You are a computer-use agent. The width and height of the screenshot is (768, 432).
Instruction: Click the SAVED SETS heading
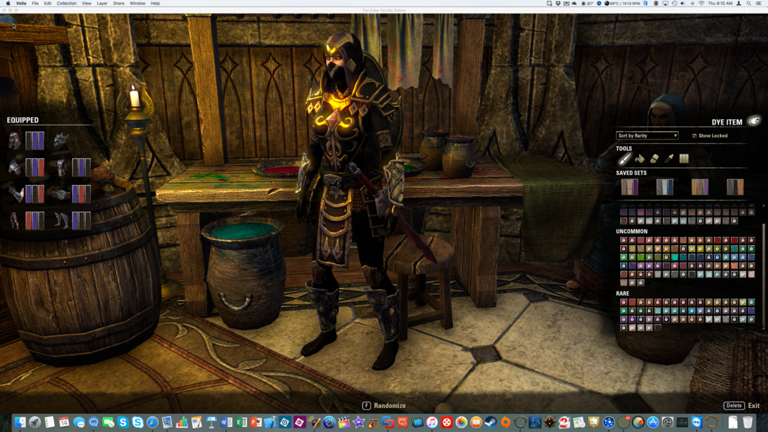click(631, 173)
